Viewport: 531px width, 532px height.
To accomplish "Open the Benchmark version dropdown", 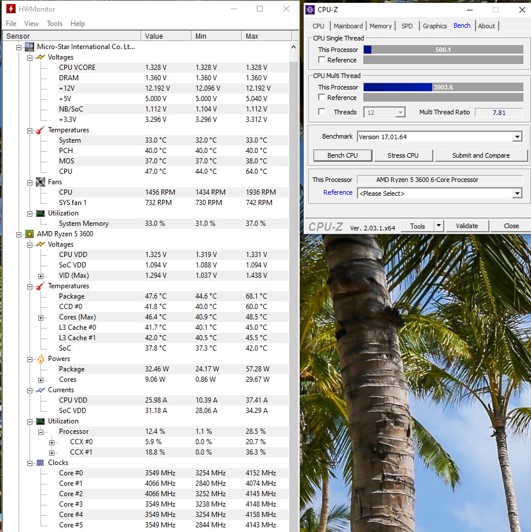I will tap(517, 137).
